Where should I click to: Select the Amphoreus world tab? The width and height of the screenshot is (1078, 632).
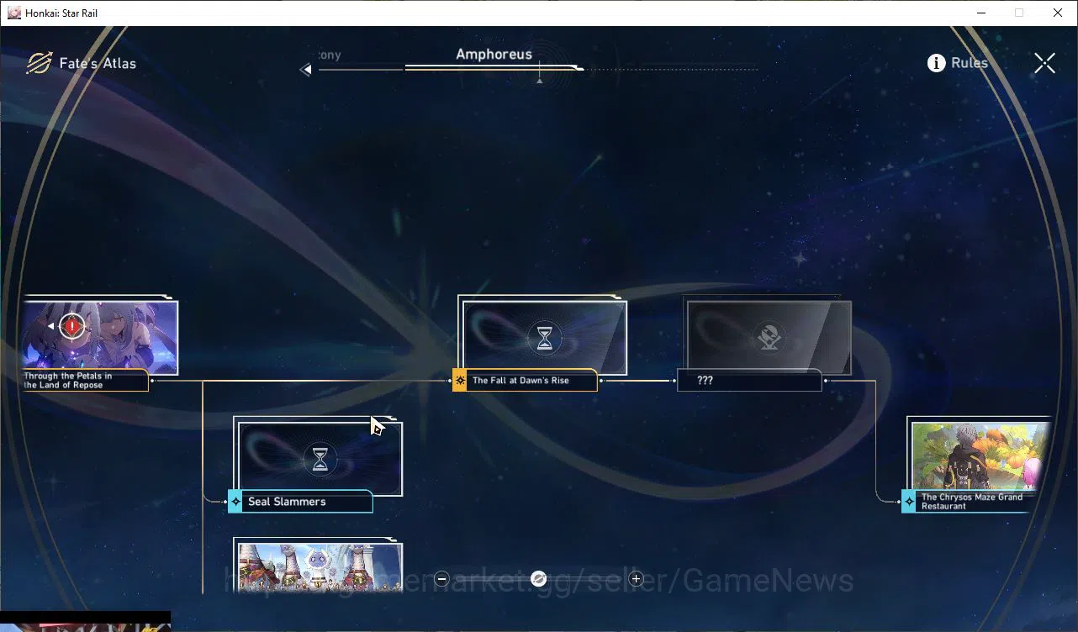click(x=494, y=55)
